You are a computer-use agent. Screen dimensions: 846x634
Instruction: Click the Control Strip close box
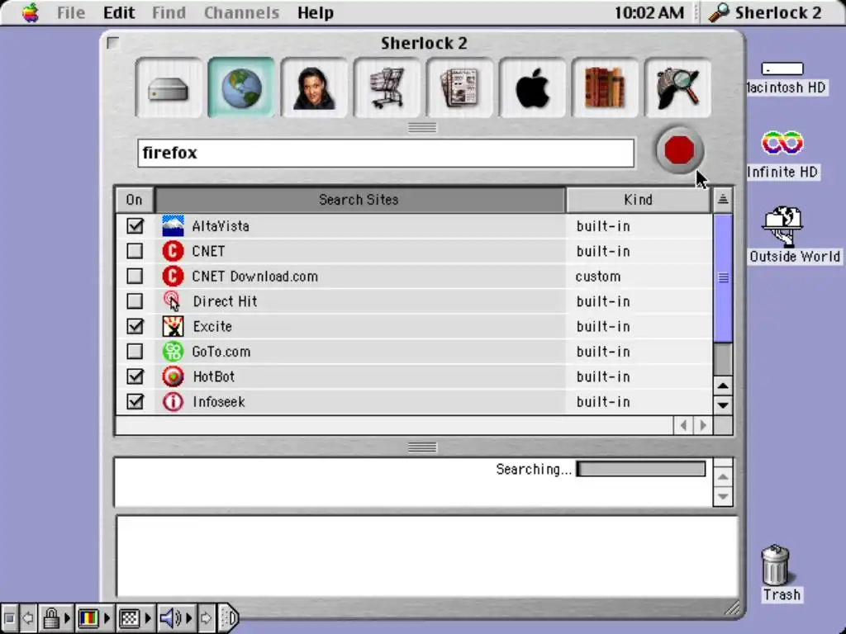(x=8, y=617)
